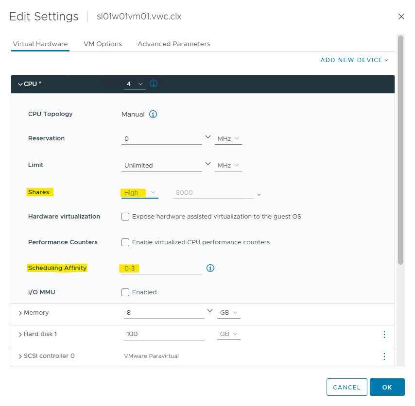The image size is (415, 406).
Task: Click the OK button
Action: (387, 387)
